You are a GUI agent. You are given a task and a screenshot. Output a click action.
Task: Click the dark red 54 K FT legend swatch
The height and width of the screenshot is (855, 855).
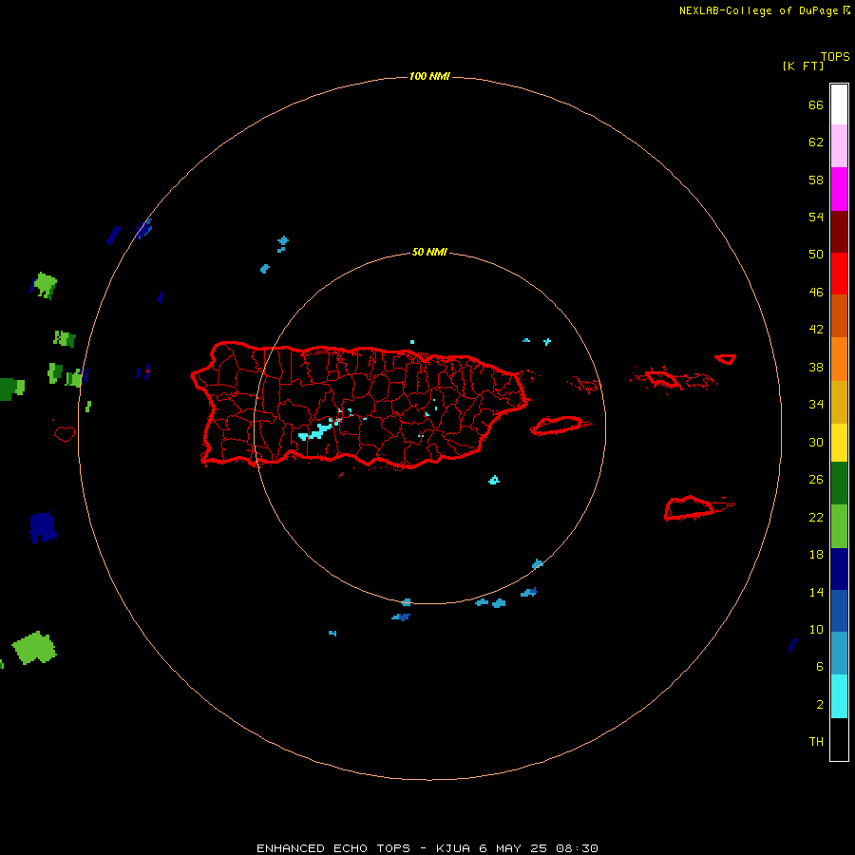pyautogui.click(x=839, y=232)
